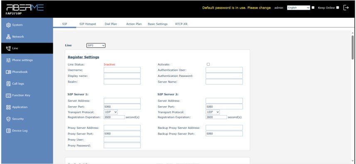Focus the Authentication Password field
Screen dimensions: 356x164
click(x=224, y=76)
